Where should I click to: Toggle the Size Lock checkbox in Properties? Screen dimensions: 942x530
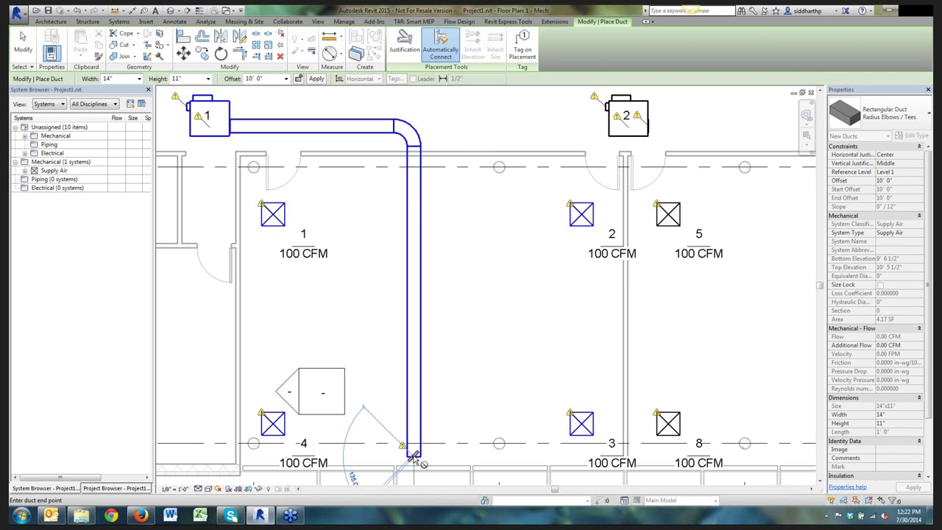879,285
